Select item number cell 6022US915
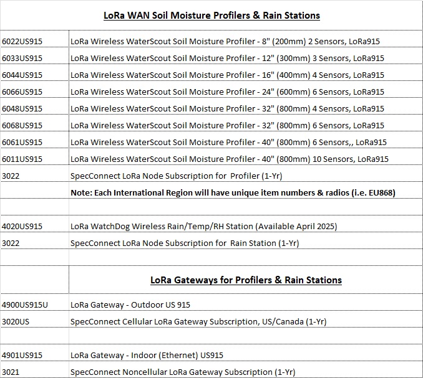The width and height of the screenshot is (423, 378). [22, 41]
